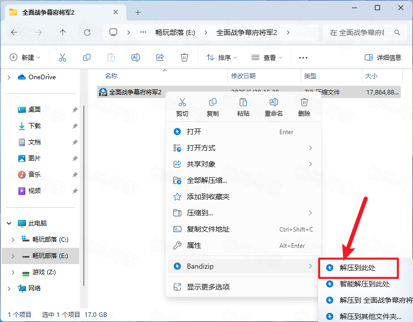This screenshot has height=322, width=413.
Task: Open the 排序 dropdown
Action: click(221, 57)
